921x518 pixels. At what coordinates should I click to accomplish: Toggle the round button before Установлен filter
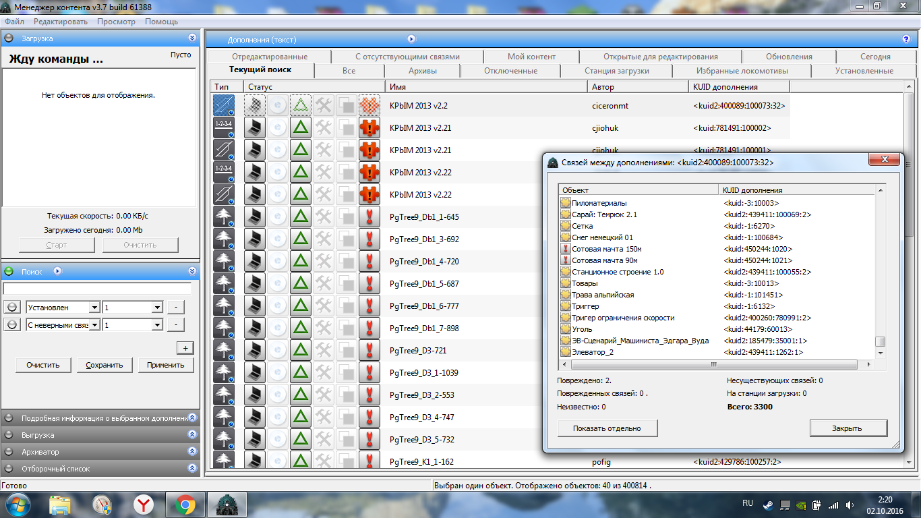point(11,307)
